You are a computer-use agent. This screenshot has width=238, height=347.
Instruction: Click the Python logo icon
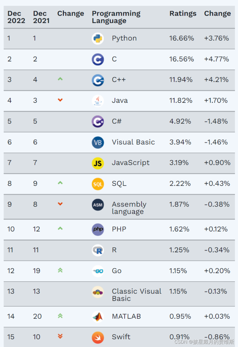98,39
